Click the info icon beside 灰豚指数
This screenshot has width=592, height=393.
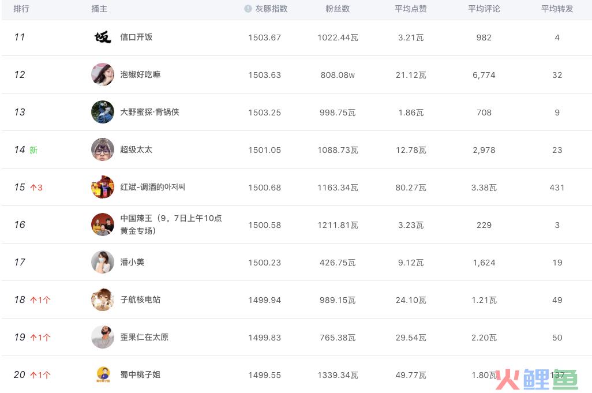pos(248,9)
